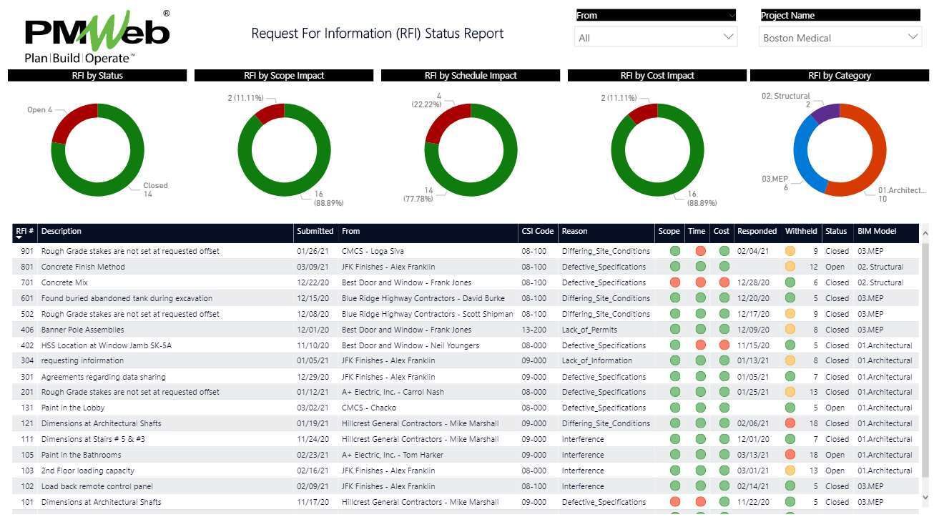Sort table by Submitted column header
The image size is (939, 522).
[x=315, y=231]
